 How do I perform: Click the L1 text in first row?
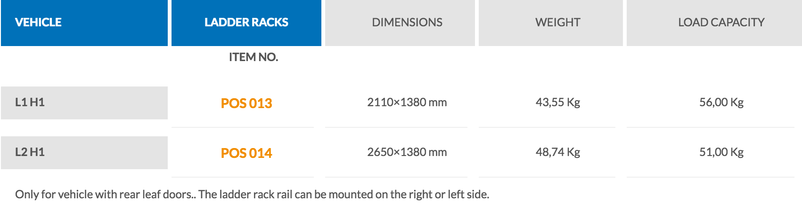tap(21, 102)
